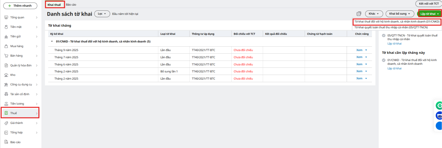The width and height of the screenshot is (442, 148).
Task: Click the Bán hàng cart icon
Action: pyautogui.click(x=6, y=56)
